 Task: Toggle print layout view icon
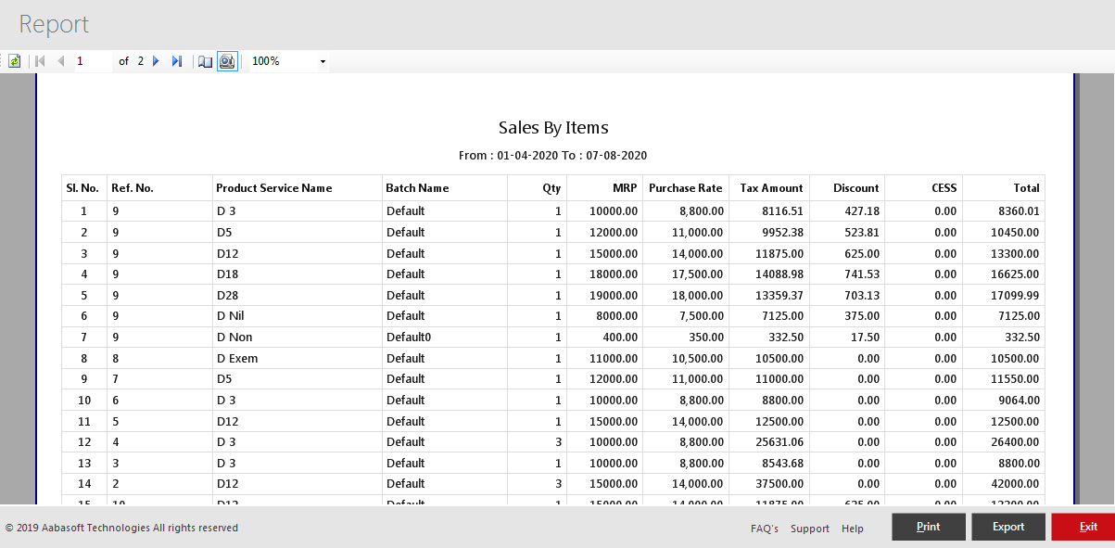click(227, 61)
